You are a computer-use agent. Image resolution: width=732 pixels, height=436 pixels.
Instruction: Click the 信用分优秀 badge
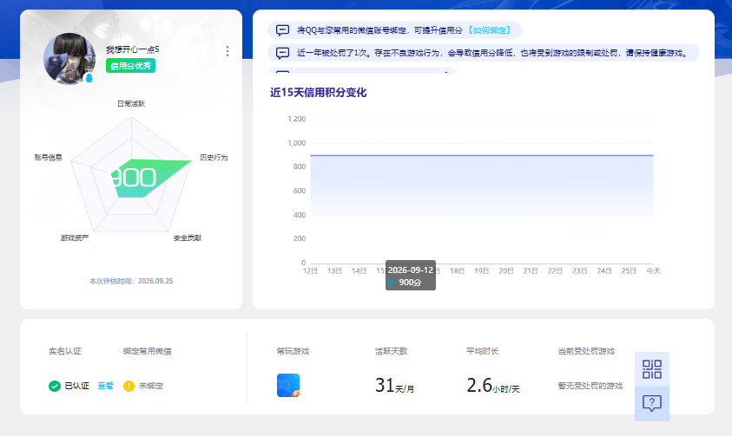point(131,66)
